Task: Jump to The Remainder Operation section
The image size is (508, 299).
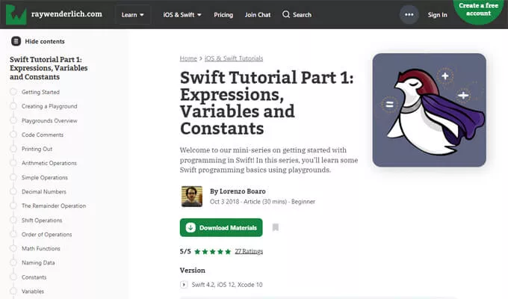Action: pos(54,206)
